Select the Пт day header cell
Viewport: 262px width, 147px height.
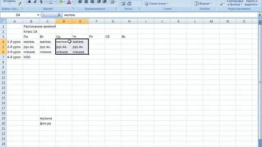(97, 37)
